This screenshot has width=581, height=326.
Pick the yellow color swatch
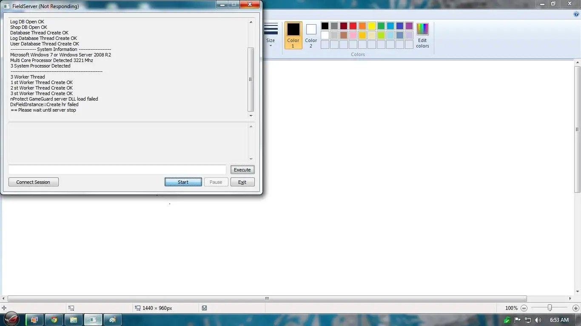[x=372, y=26]
